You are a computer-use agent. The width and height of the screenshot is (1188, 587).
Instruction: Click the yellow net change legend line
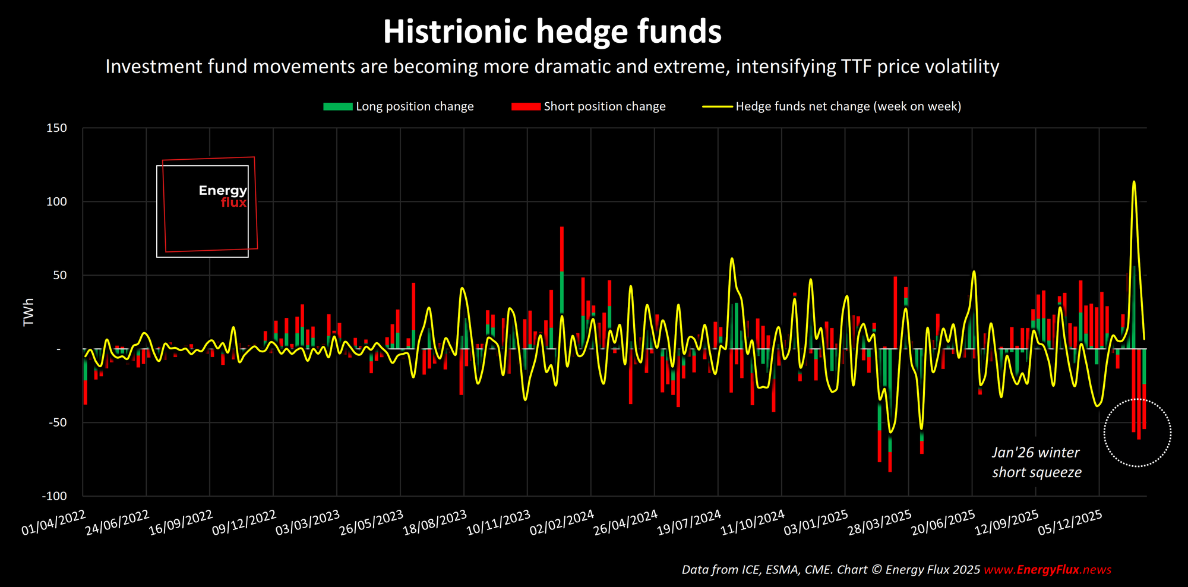coord(717,107)
